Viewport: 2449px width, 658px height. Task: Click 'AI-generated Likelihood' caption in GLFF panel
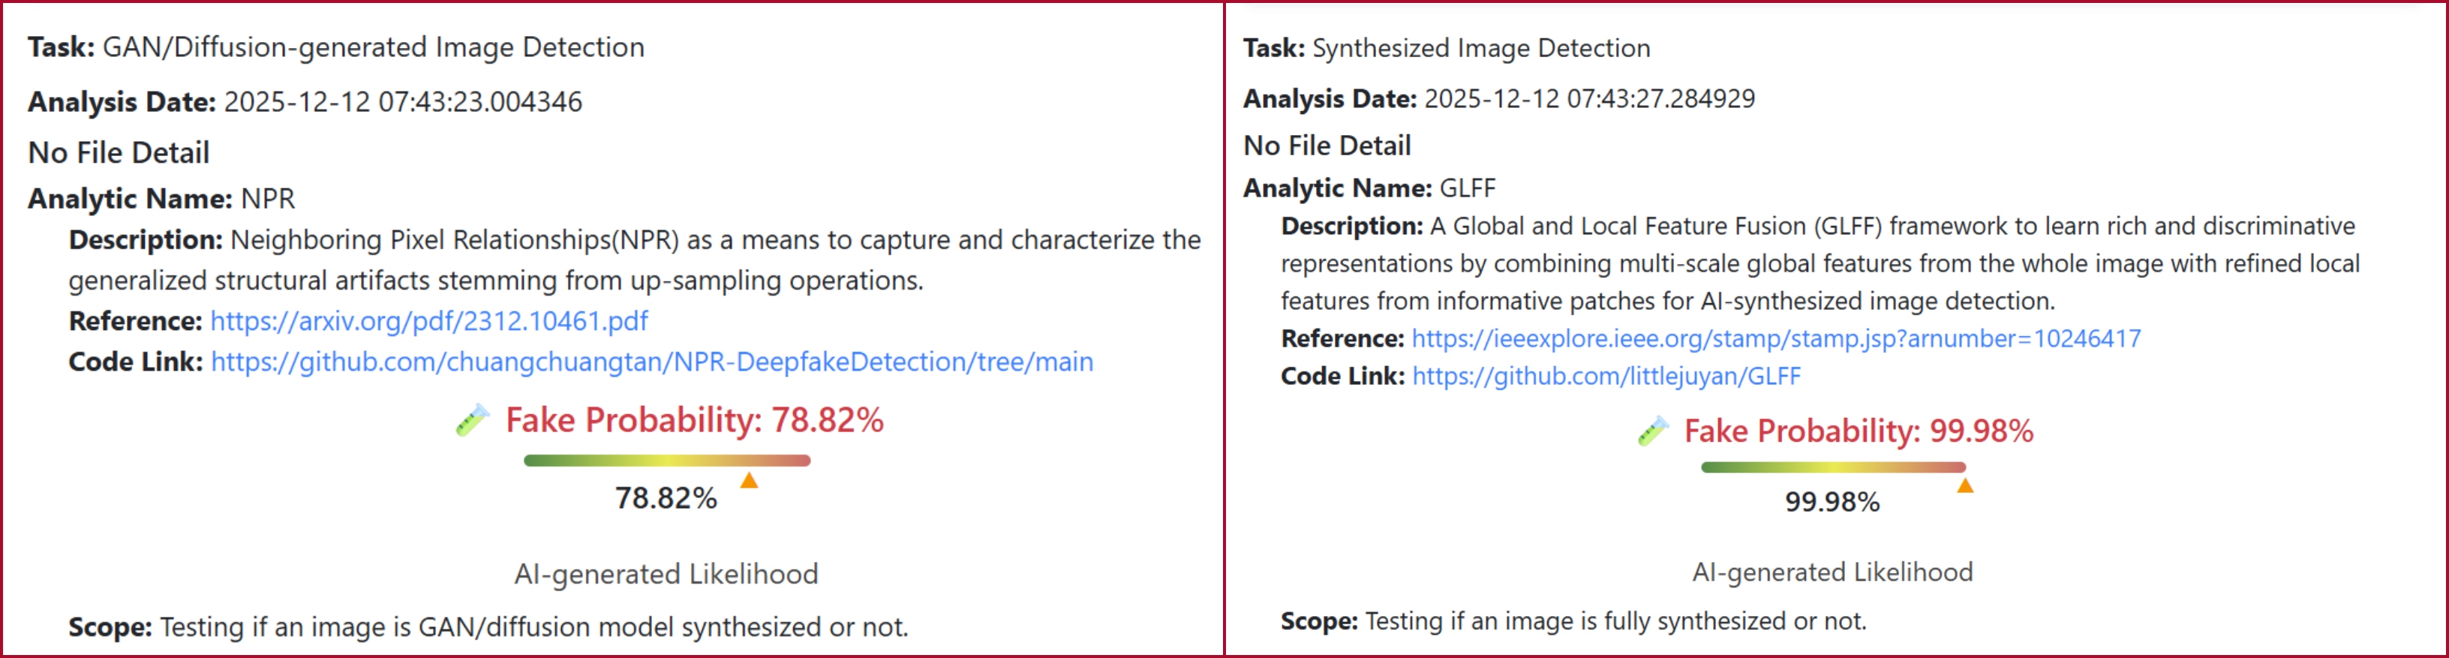[x=1832, y=572]
